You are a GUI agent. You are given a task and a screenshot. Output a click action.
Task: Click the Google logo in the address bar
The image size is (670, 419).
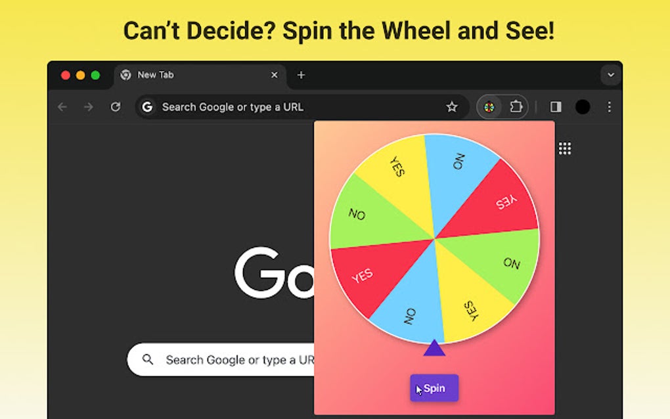[x=146, y=106]
